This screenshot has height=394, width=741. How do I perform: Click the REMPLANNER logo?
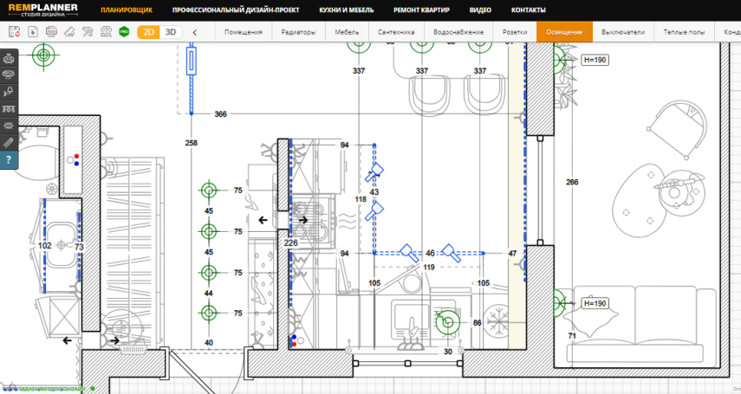(43, 10)
